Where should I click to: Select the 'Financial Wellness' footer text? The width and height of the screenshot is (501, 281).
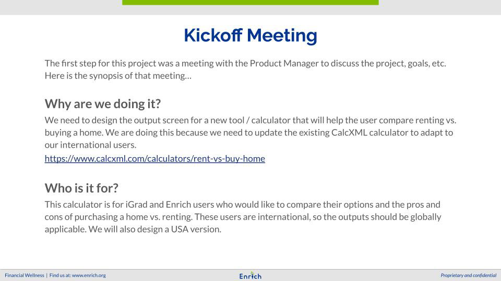25,275
